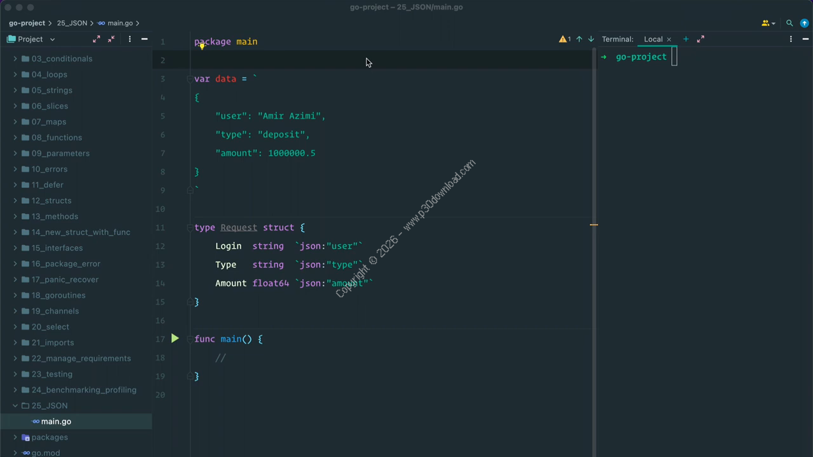Toggle code folding for the Request struct
This screenshot has width=813, height=457.
190,228
